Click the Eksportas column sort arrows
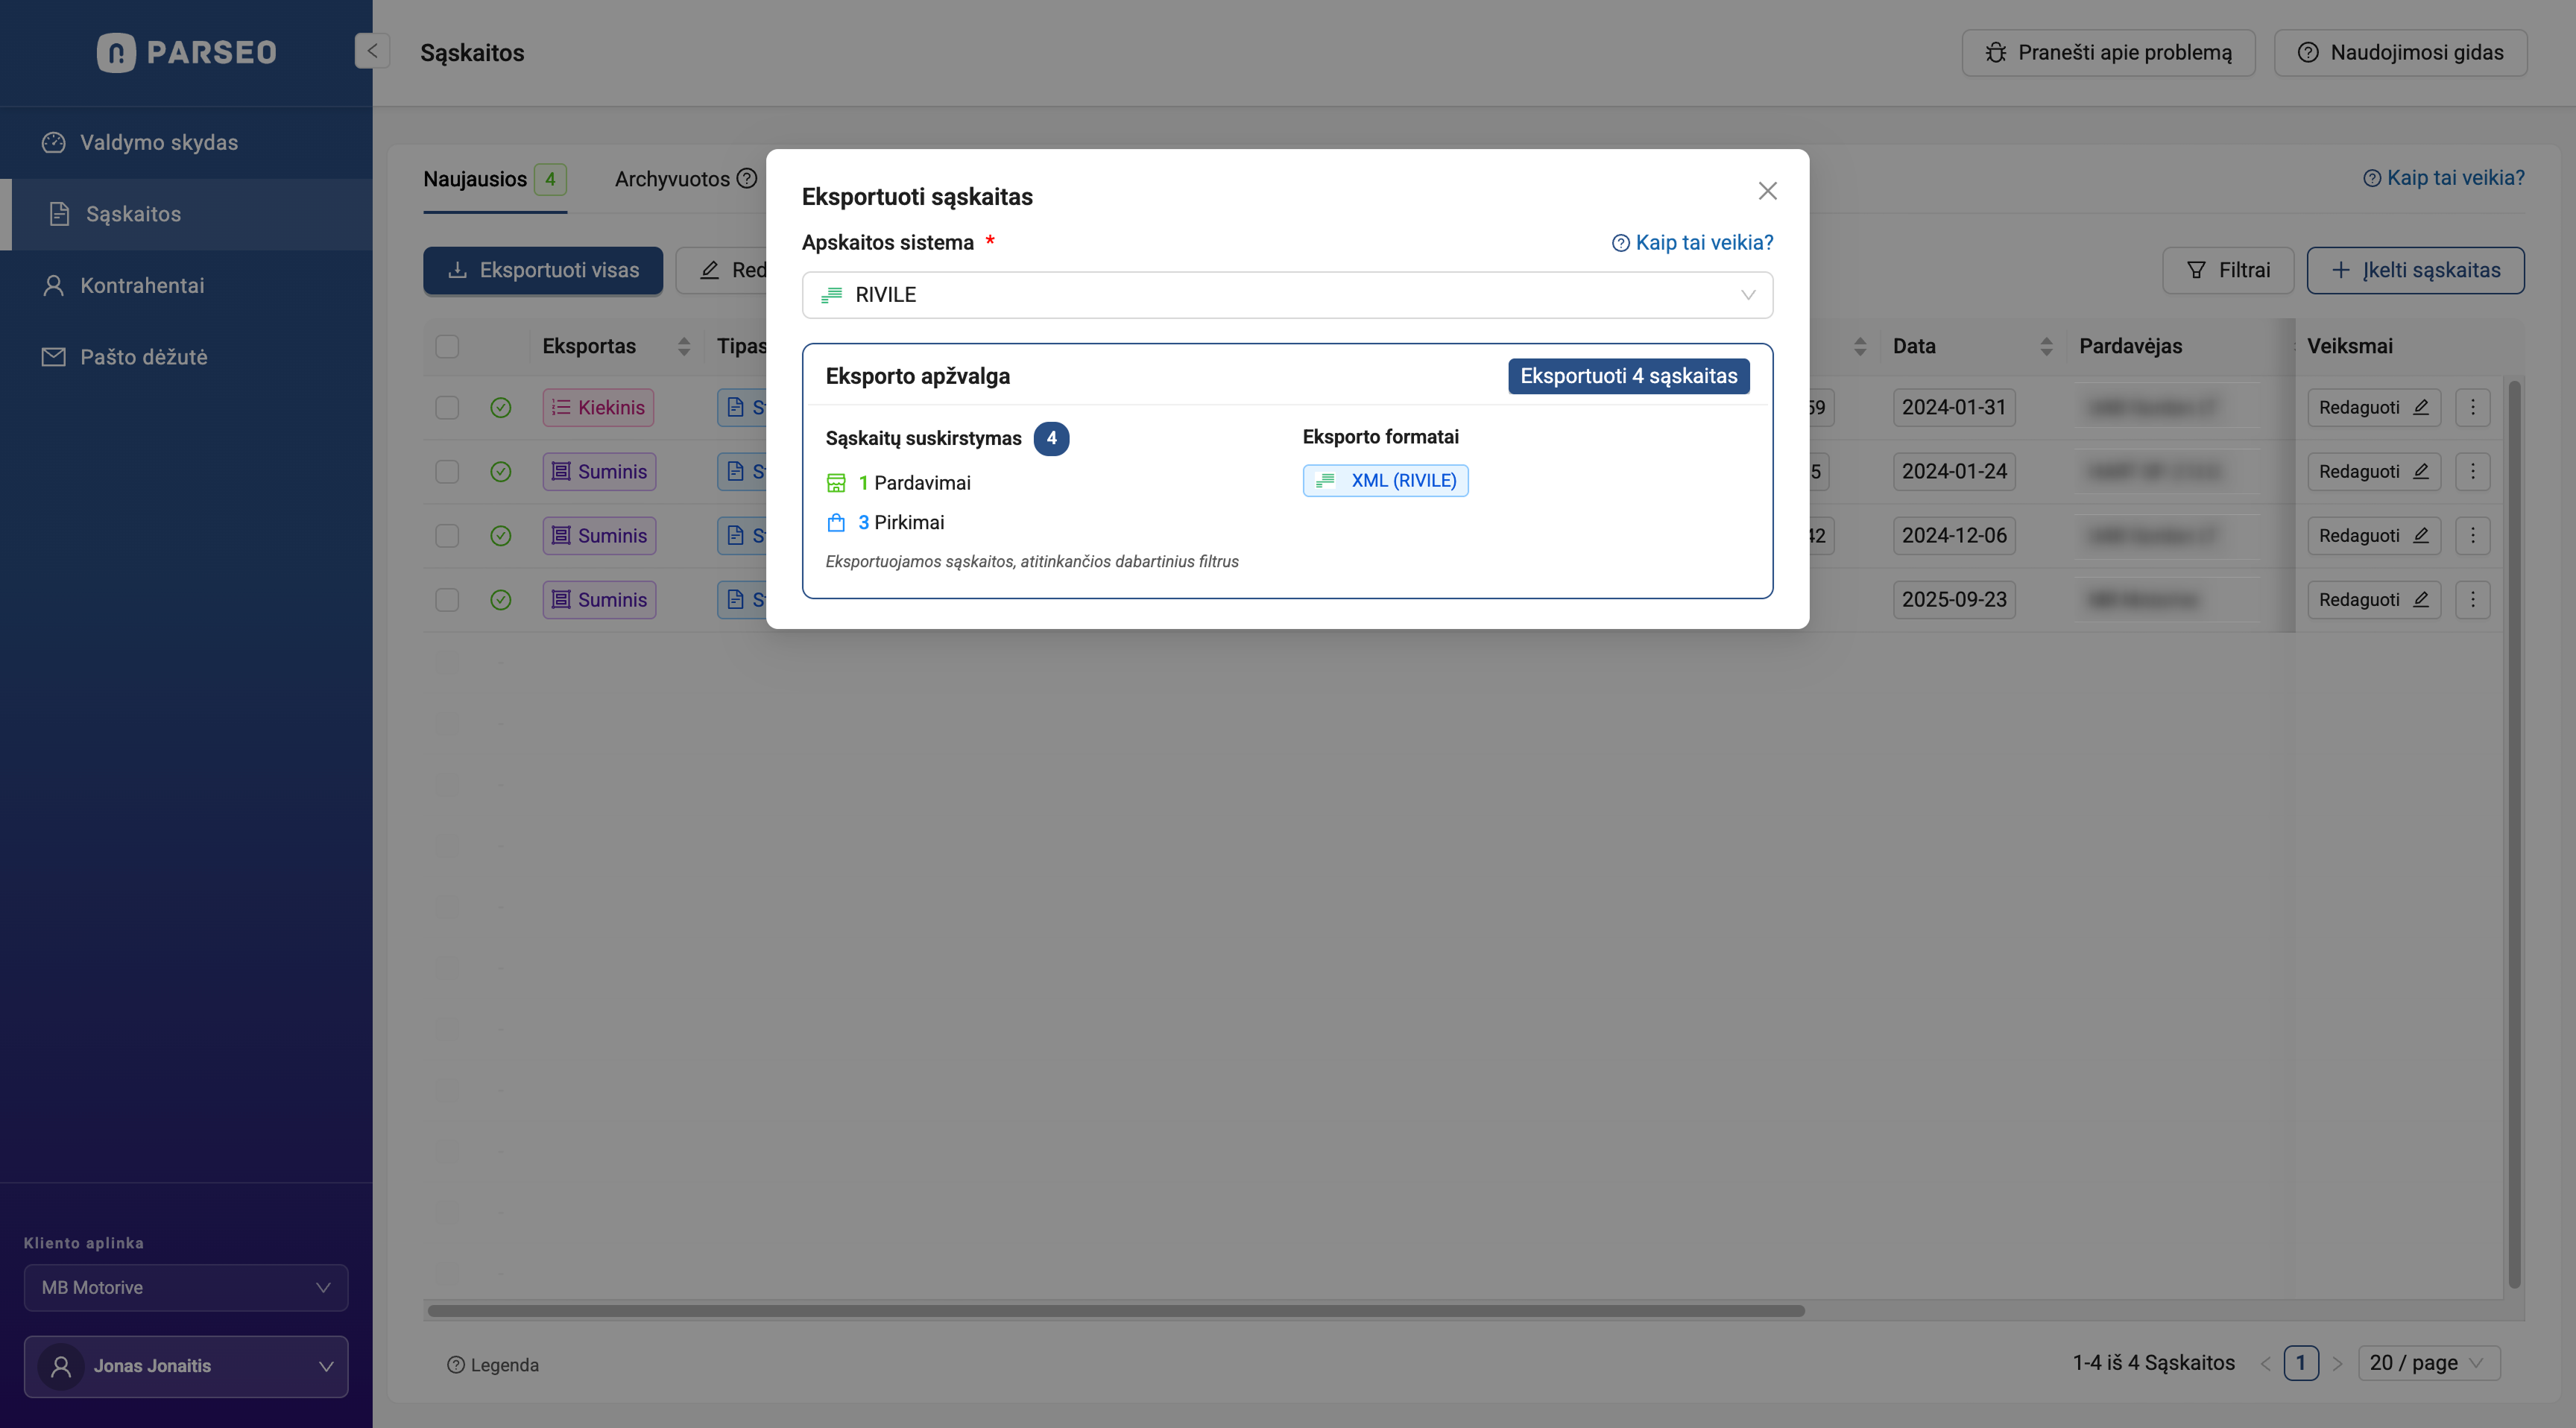The width and height of the screenshot is (2576, 1428). (684, 346)
